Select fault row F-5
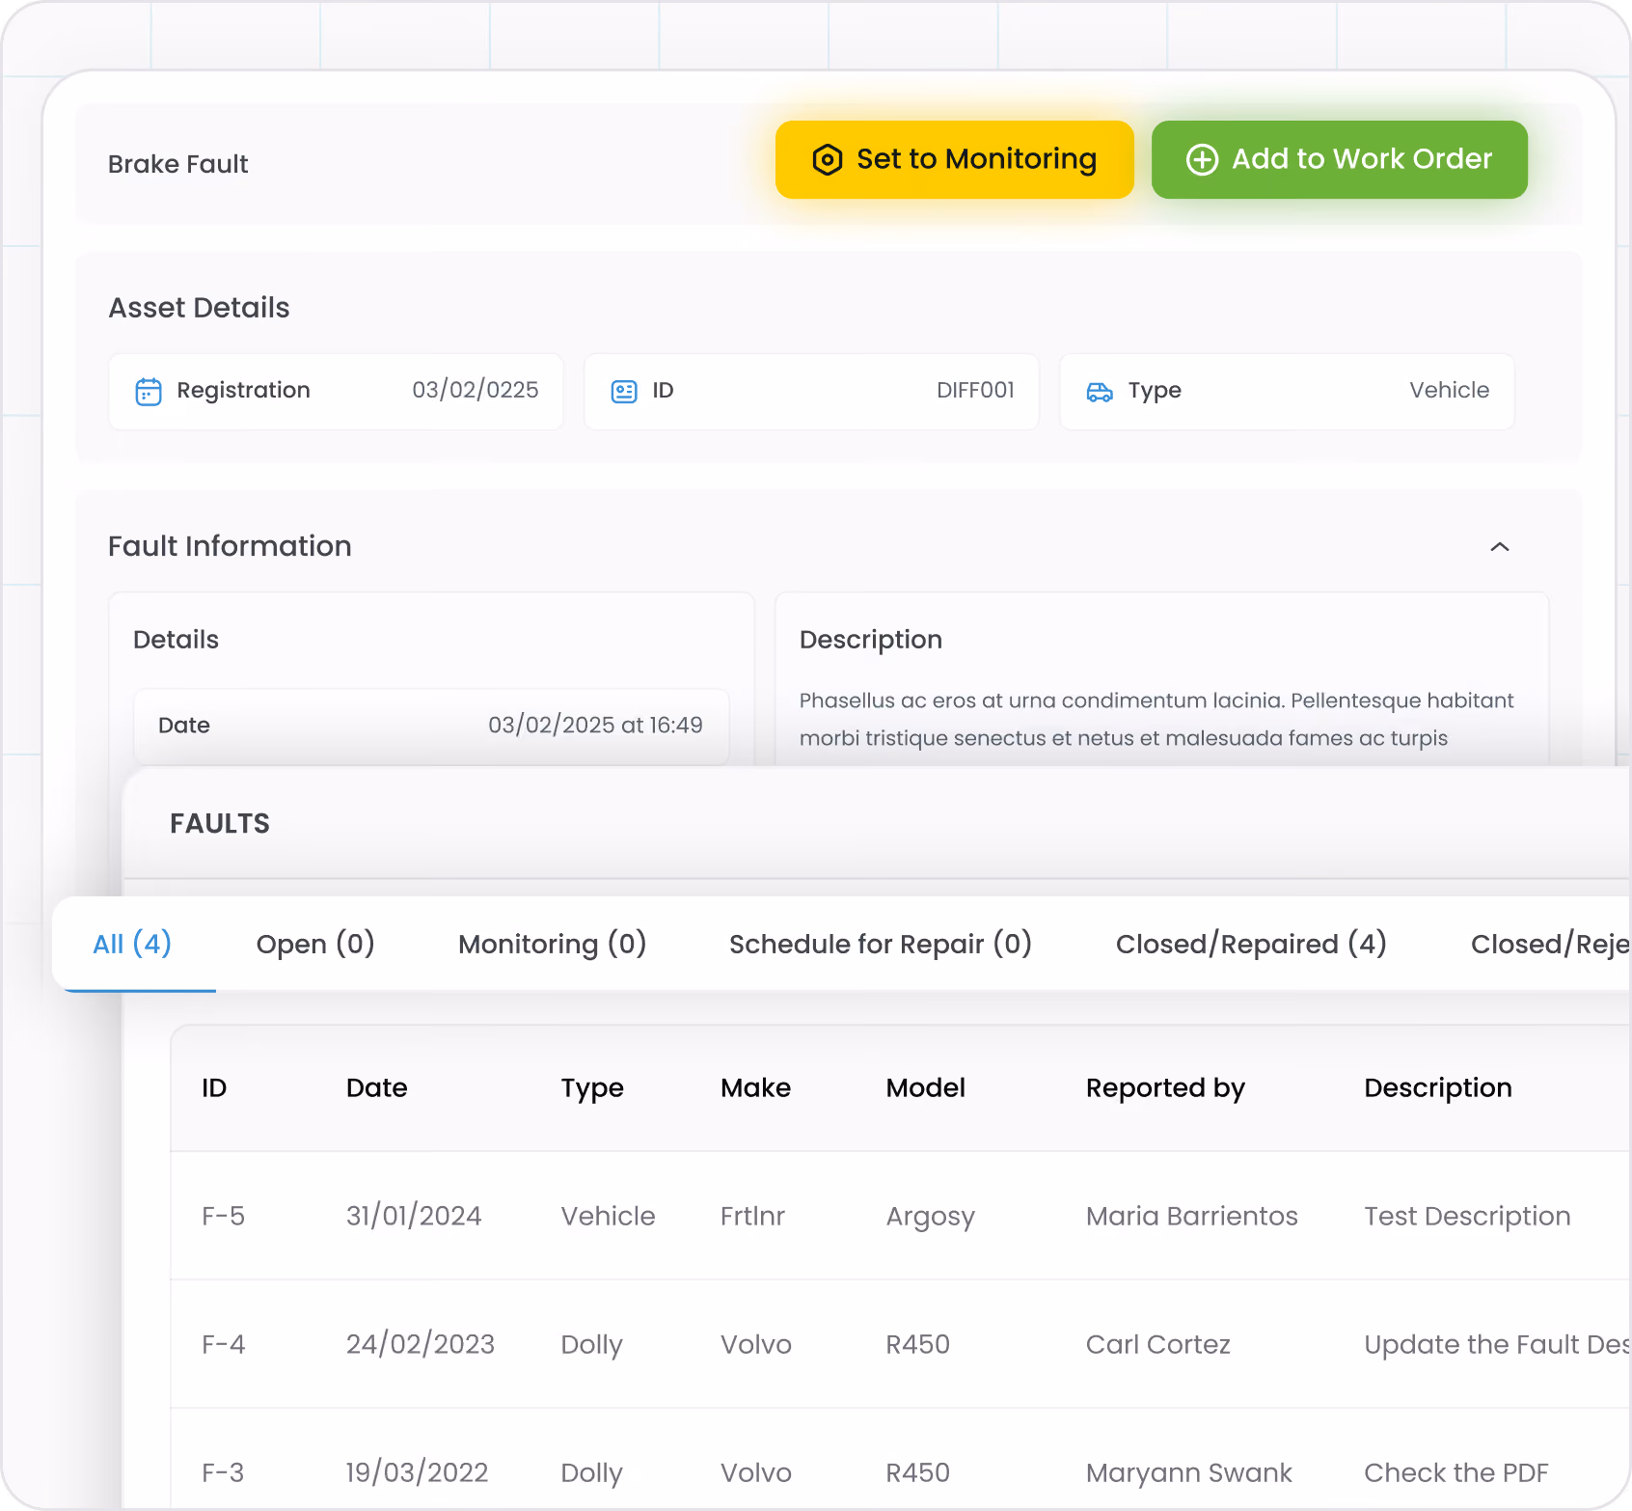Screen dimensions: 1632x1511 click(900, 1216)
